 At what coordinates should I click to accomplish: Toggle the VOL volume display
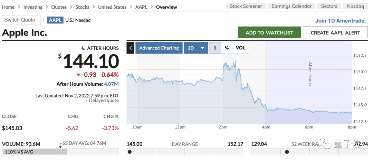click(240, 48)
